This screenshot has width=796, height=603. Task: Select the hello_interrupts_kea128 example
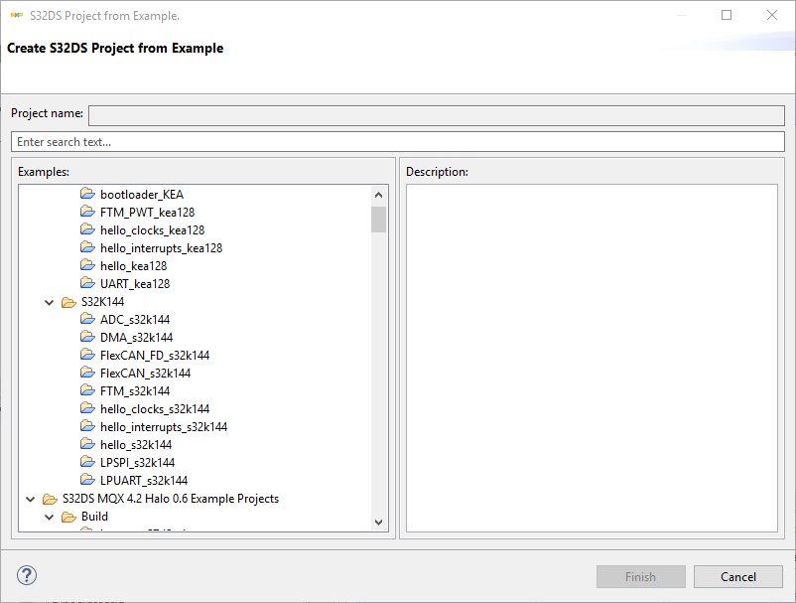point(162,248)
